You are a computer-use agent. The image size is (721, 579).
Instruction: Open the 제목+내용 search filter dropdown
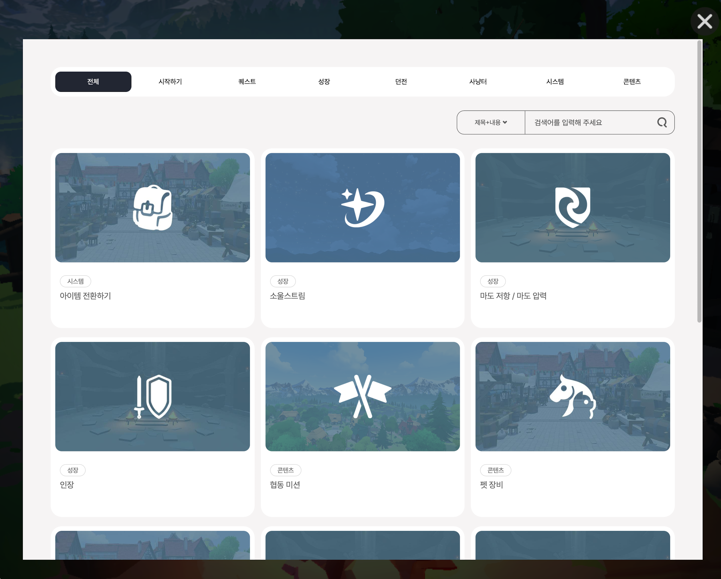pyautogui.click(x=491, y=123)
